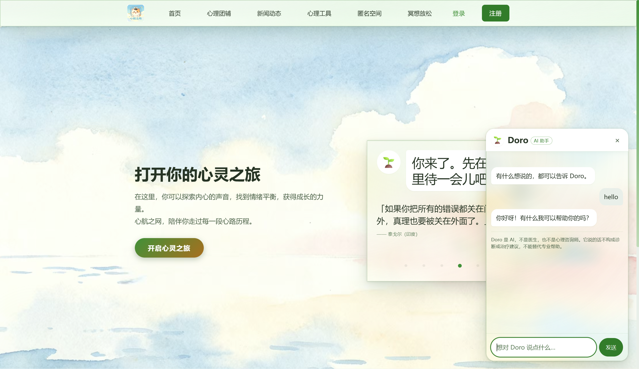Go to 新闻动态 in the navigation

point(269,13)
